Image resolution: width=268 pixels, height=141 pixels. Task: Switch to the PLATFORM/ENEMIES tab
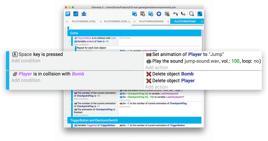pyautogui.click(x=151, y=21)
